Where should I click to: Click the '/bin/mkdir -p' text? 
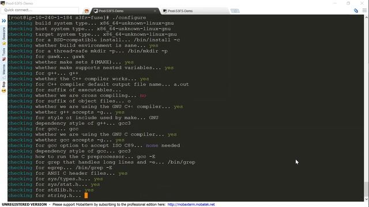click(148, 51)
